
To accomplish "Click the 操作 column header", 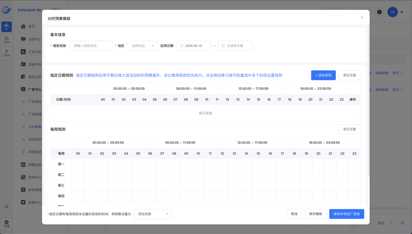I will pyautogui.click(x=352, y=99).
